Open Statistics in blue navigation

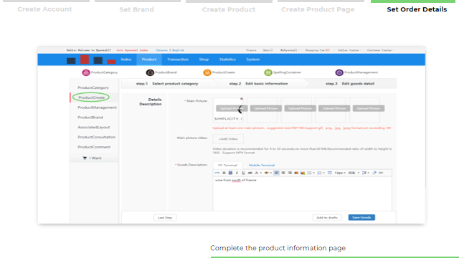coord(227,59)
